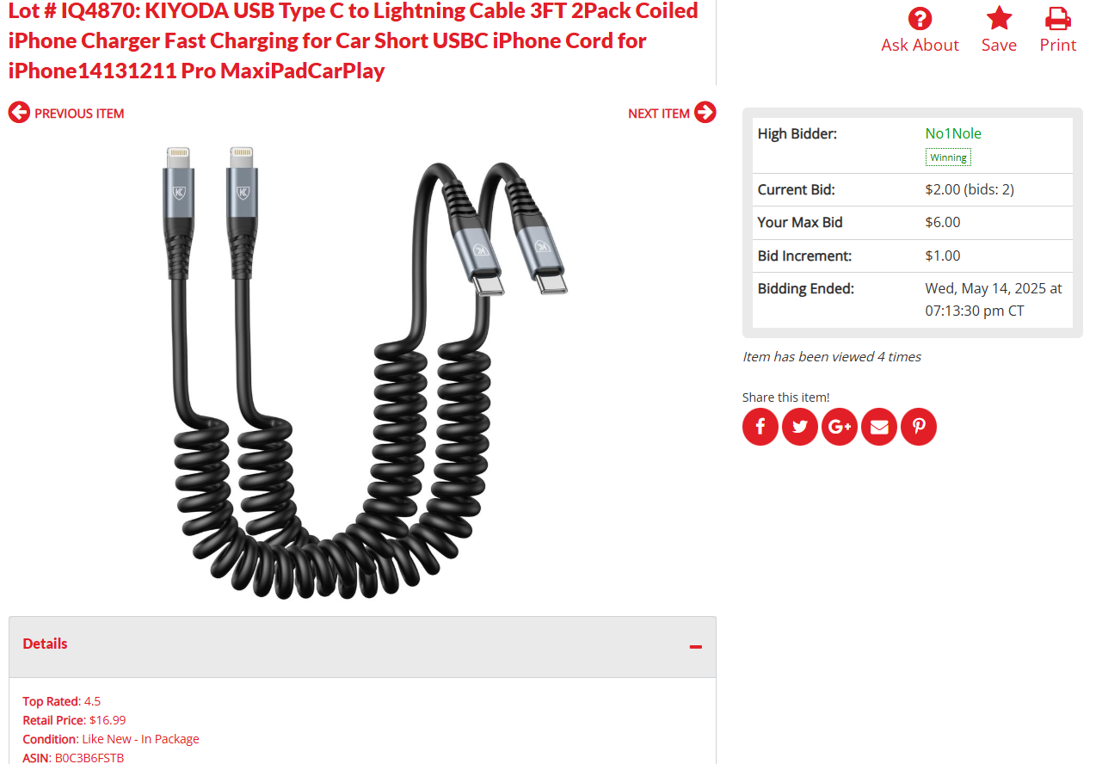1102x764 pixels.
Task: Go to the previous item arrow
Action: tap(19, 113)
